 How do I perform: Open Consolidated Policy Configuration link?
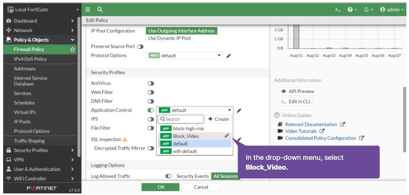(321, 138)
